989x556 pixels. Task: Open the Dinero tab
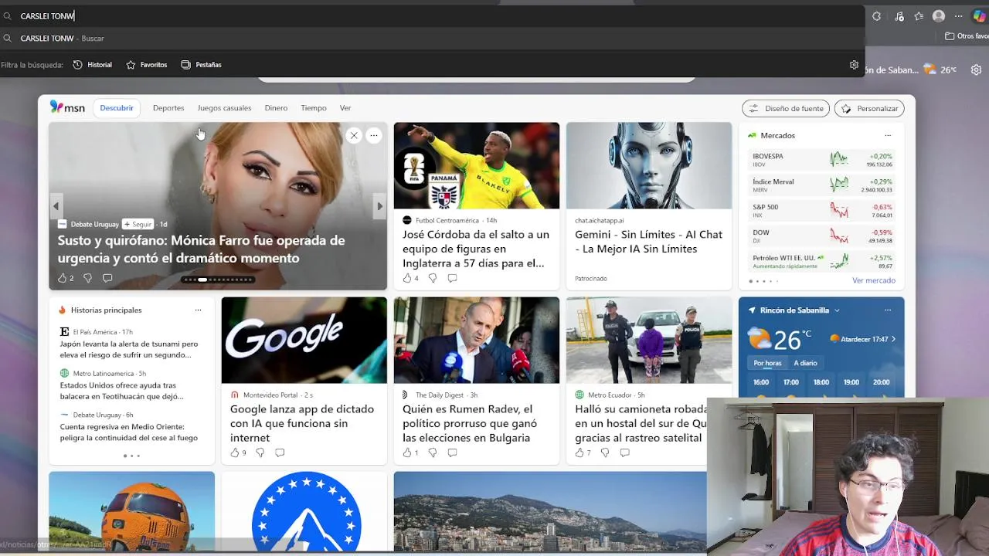(276, 108)
